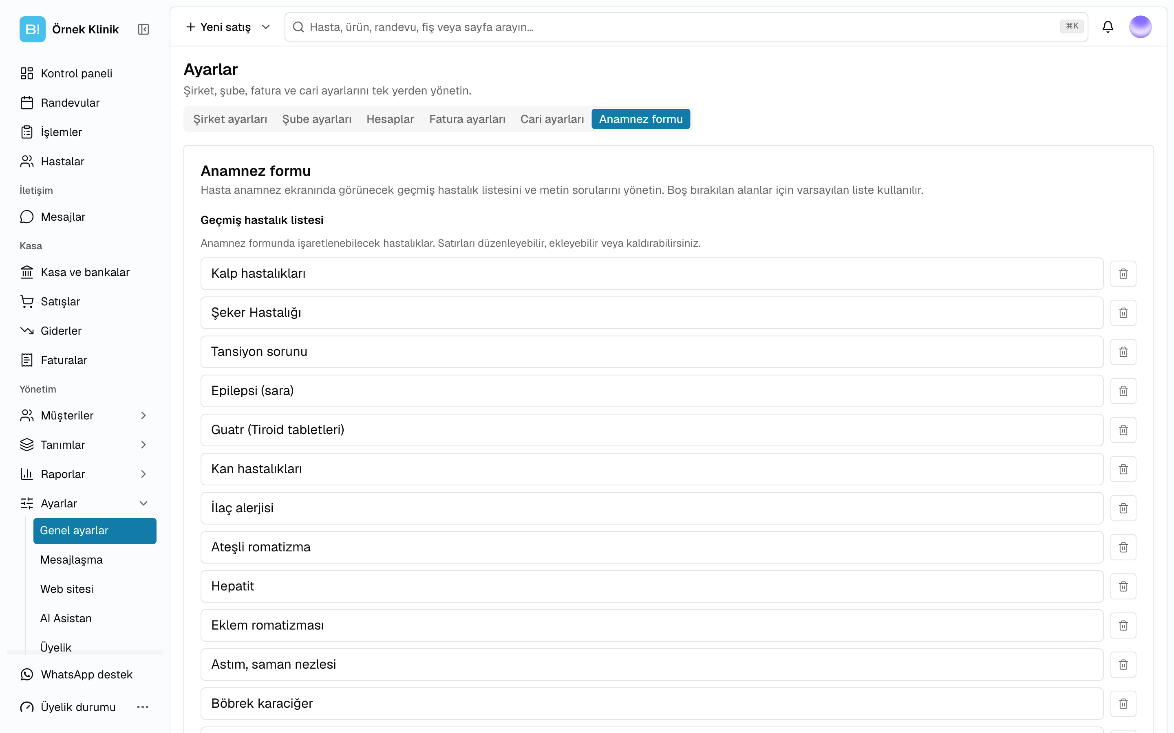The width and height of the screenshot is (1174, 733).
Task: Open Mesajlaşma settings submenu item
Action: click(95, 560)
